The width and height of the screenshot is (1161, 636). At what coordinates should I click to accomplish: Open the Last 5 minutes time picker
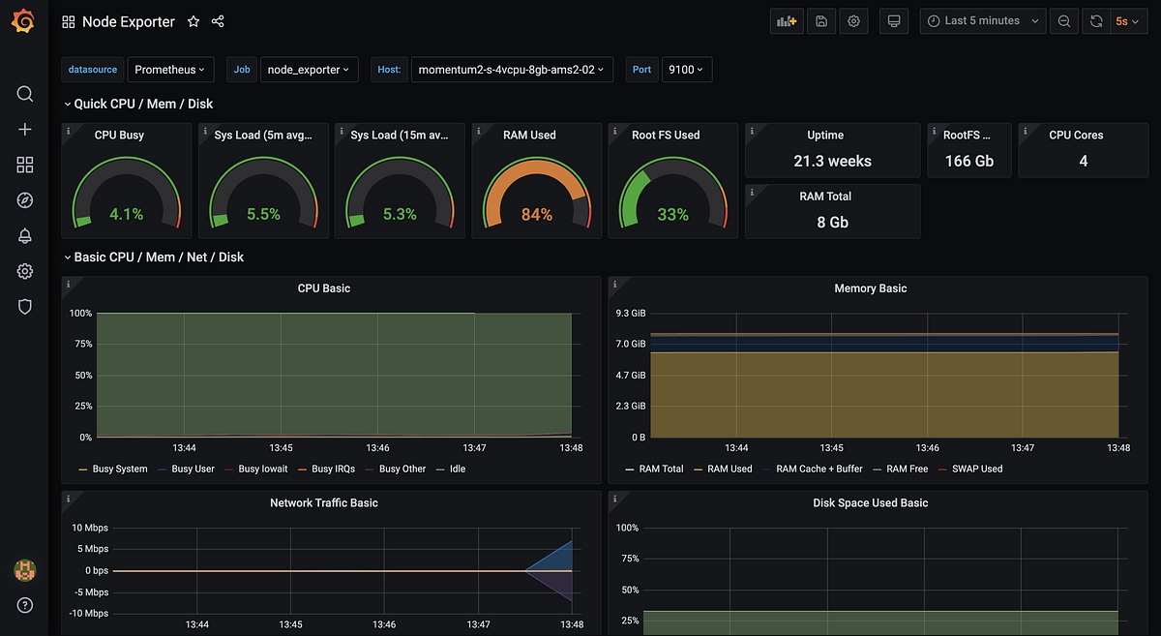coord(982,20)
